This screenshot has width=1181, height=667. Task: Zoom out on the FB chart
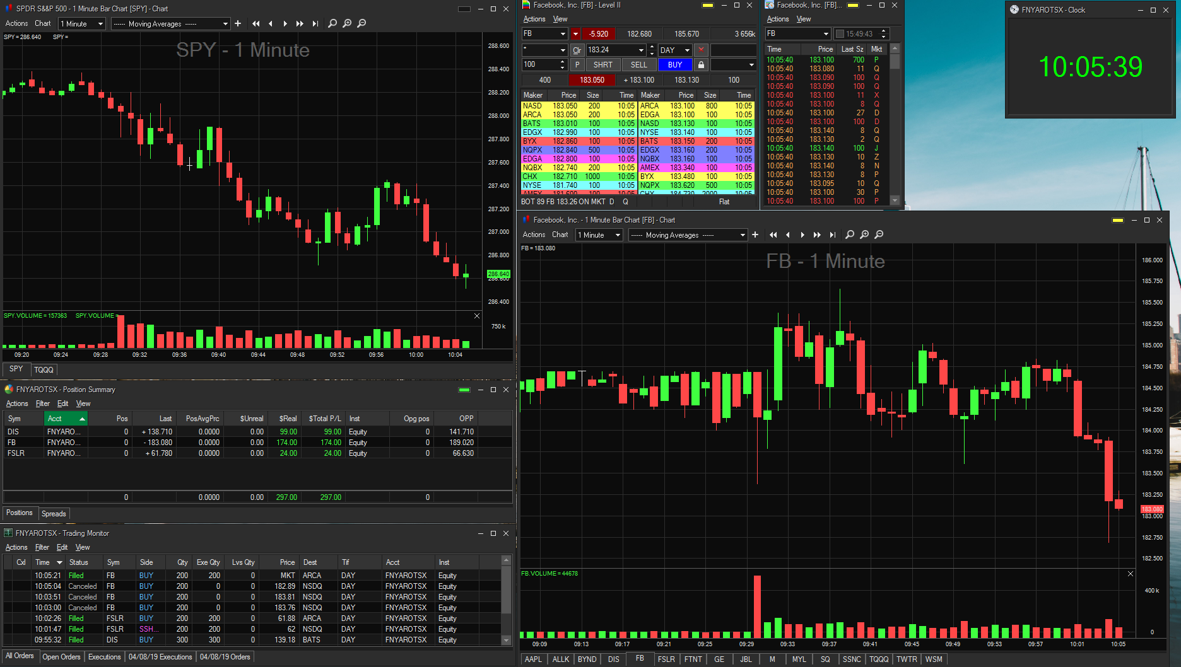[879, 235]
